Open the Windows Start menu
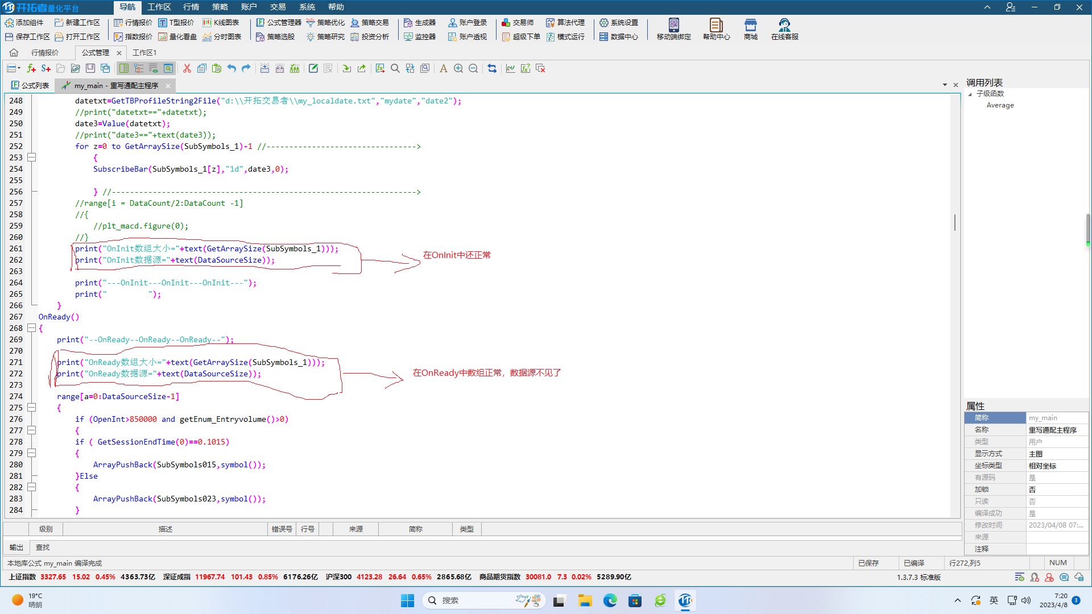 [407, 600]
